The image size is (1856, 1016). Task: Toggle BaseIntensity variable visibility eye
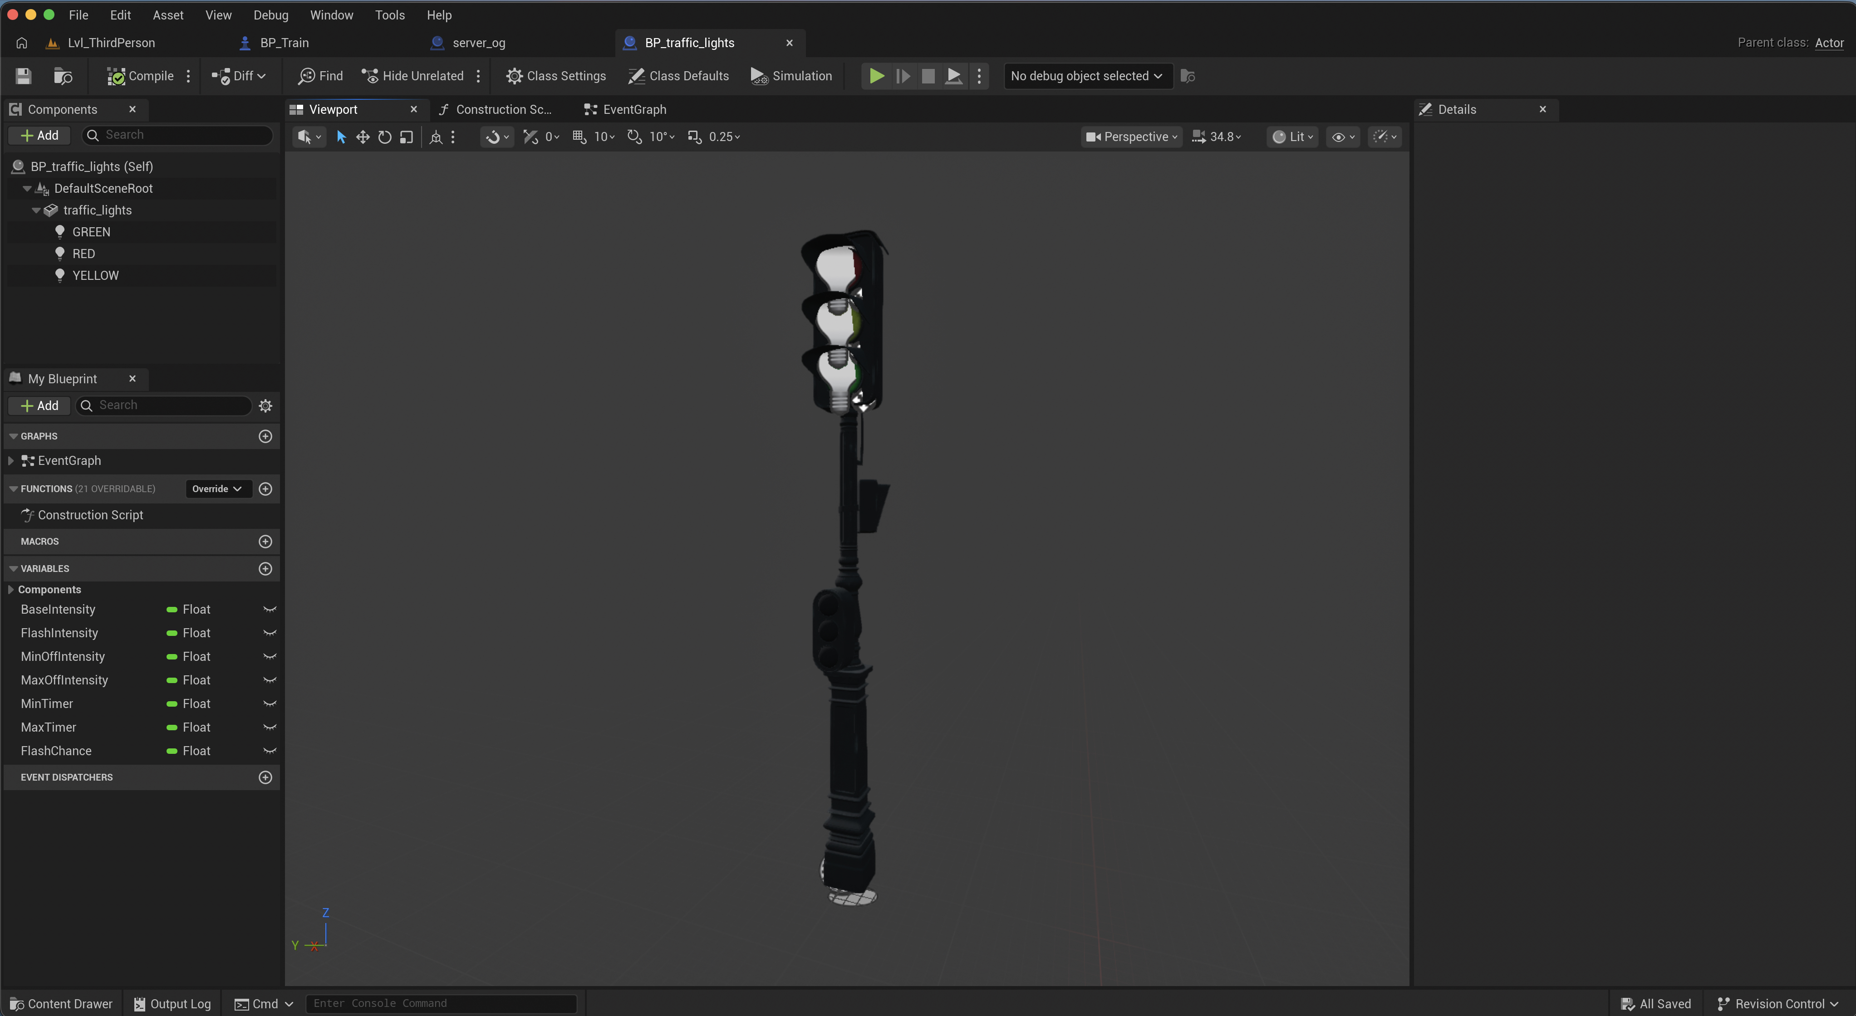click(270, 610)
